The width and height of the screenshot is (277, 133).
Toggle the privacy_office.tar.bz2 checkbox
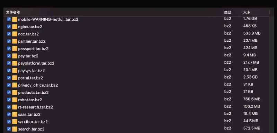(9, 85)
